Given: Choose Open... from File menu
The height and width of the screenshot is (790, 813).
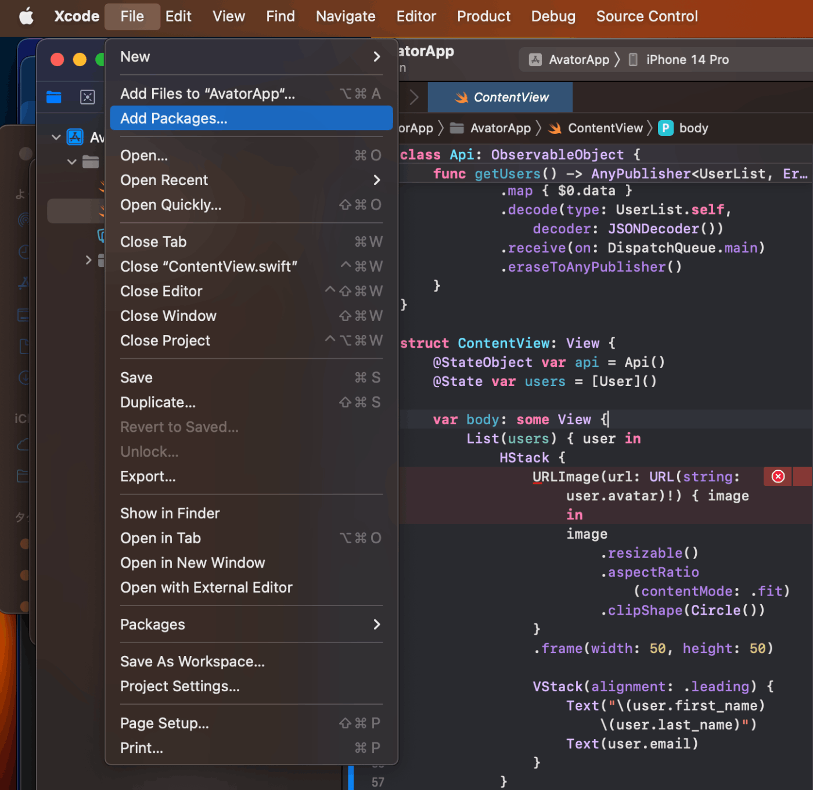Looking at the screenshot, I should point(251,156).
